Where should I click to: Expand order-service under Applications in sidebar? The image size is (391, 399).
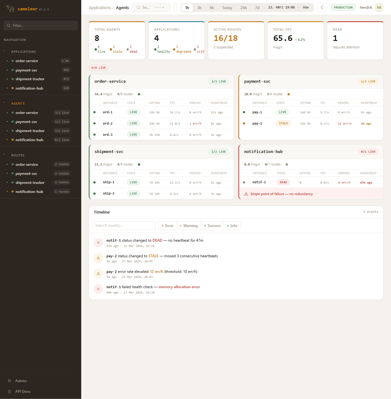pyautogui.click(x=7, y=61)
